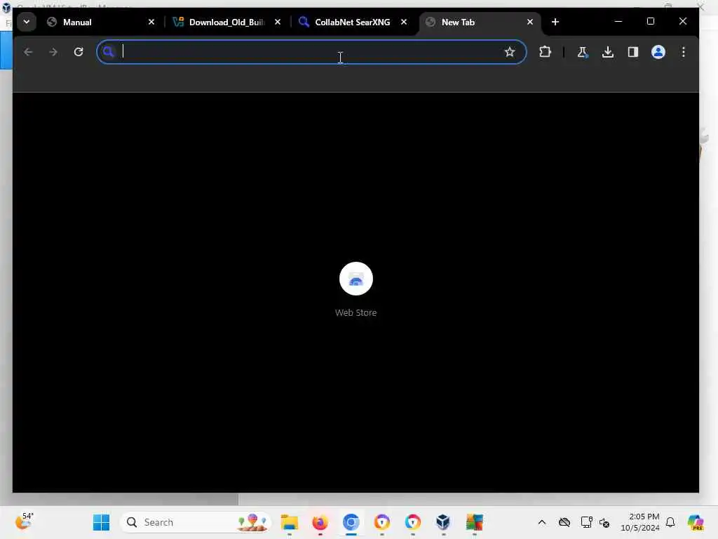The width and height of the screenshot is (718, 539).
Task: Switch to Chromium taskbar icon
Action: pos(351,522)
